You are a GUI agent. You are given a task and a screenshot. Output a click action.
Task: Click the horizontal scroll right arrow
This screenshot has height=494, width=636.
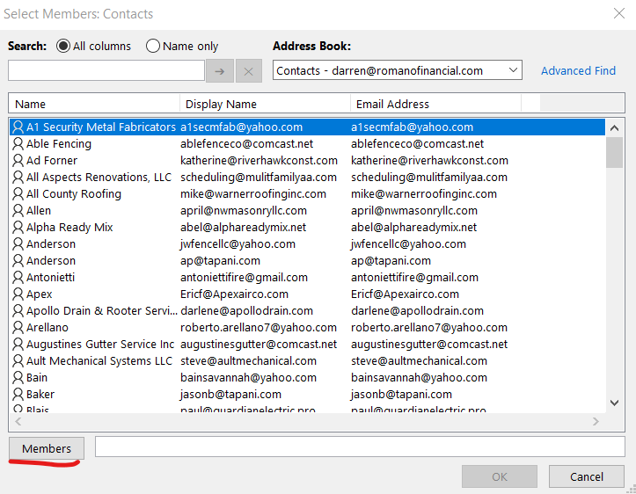[x=596, y=422]
